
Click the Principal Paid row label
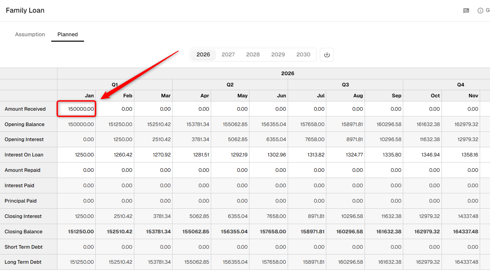tap(21, 201)
